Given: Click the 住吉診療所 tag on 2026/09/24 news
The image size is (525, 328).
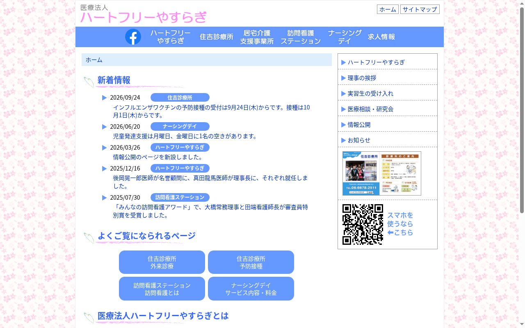Looking at the screenshot, I should pos(180,98).
